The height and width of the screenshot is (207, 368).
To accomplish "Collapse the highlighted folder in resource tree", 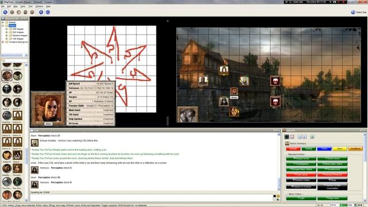I will (x=3, y=25).
